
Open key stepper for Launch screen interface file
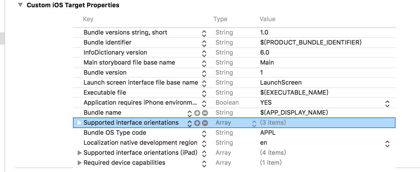click(204, 83)
